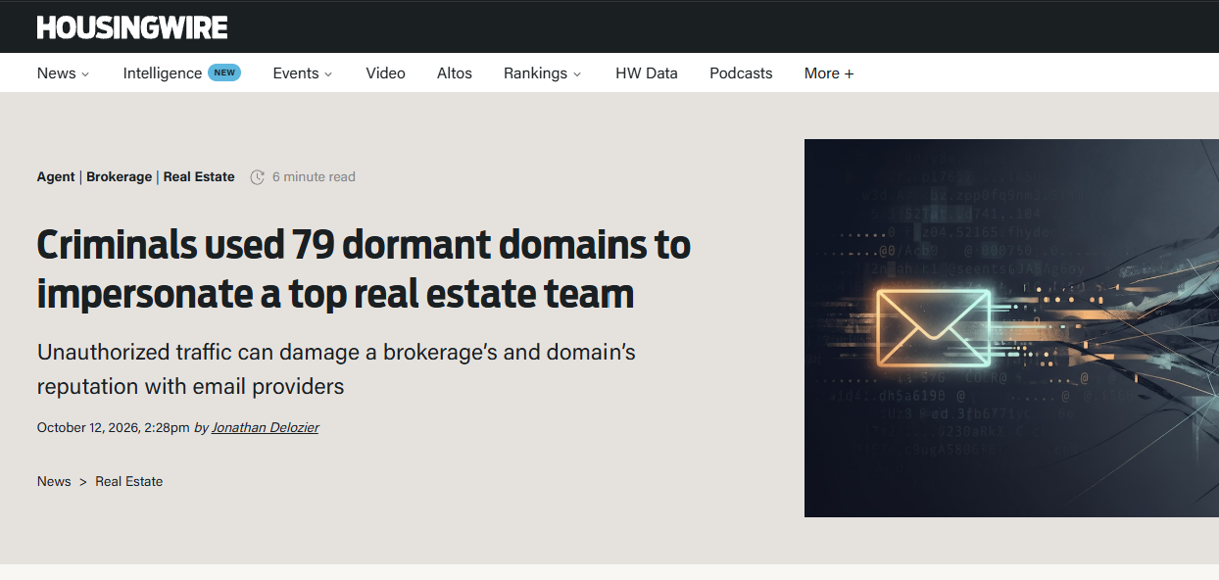Open the glowing envelope article image

pyautogui.click(x=1011, y=328)
